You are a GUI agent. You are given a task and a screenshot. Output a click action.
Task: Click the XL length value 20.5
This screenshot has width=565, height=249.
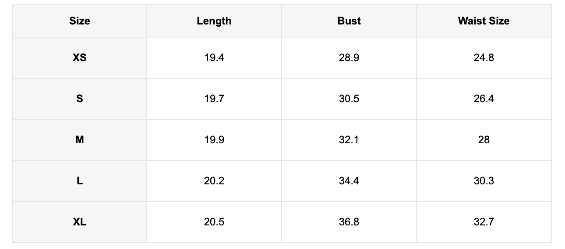(x=214, y=222)
